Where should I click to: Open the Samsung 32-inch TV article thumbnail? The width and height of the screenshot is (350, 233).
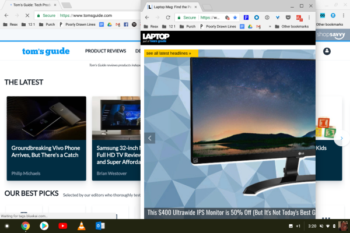[x=116, y=118]
